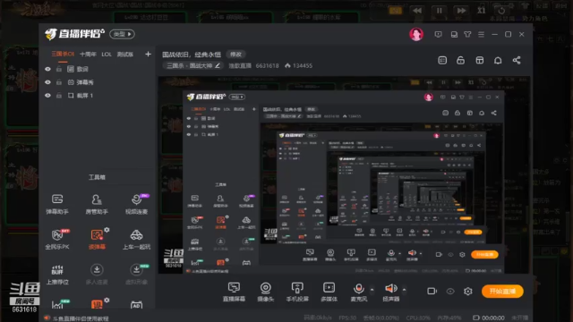
Task: Click the orange 开始直播 start button
Action: pos(502,291)
